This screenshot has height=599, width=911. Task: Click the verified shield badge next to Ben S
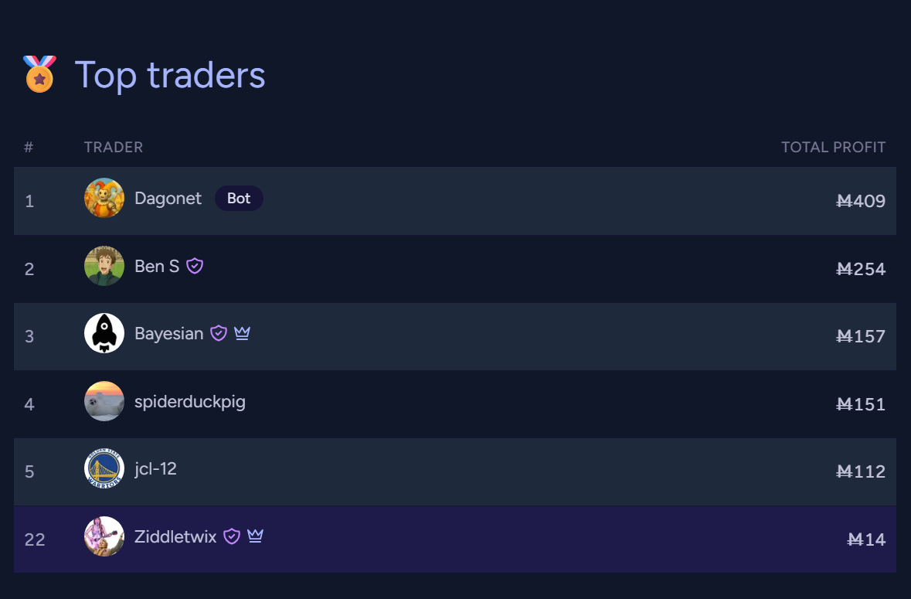(195, 267)
